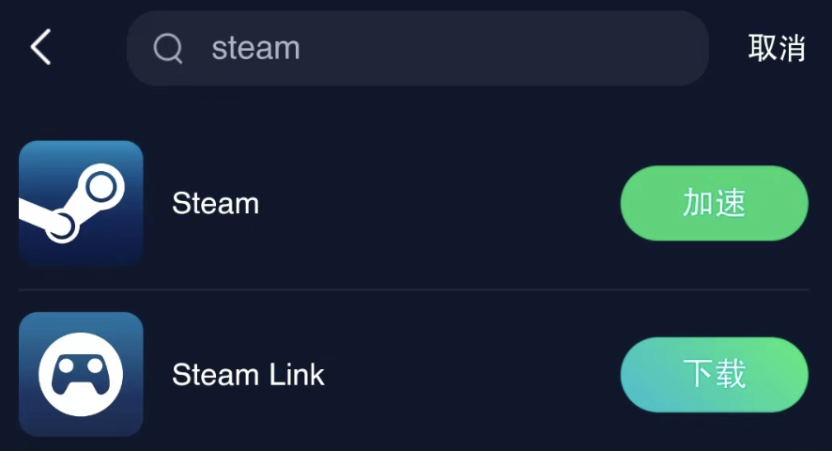Select the "Steam Link" result title text
Screen dimensions: 832x451
(248, 375)
